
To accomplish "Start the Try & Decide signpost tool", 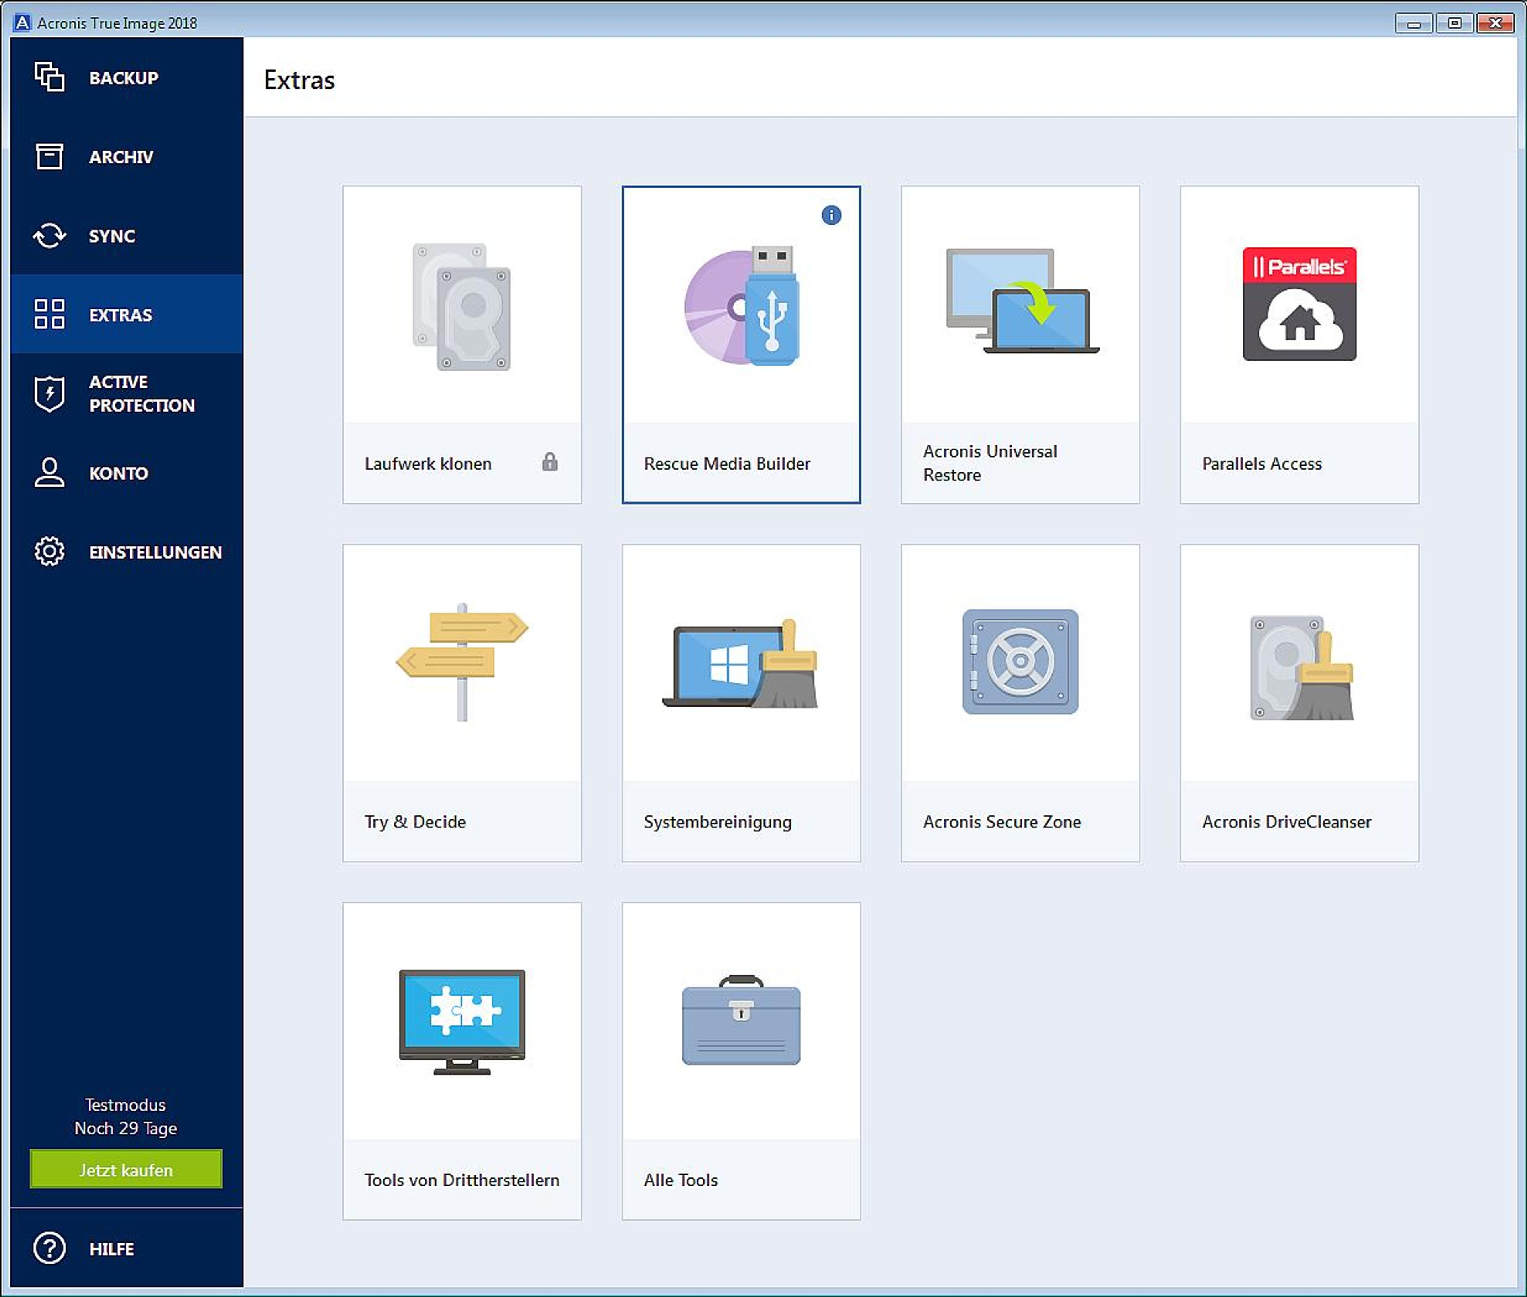I will coord(462,703).
